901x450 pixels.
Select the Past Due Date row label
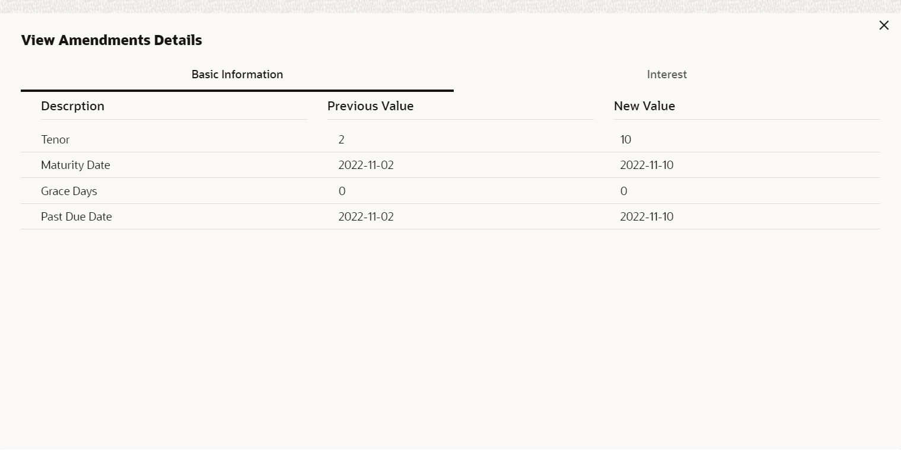[77, 217]
